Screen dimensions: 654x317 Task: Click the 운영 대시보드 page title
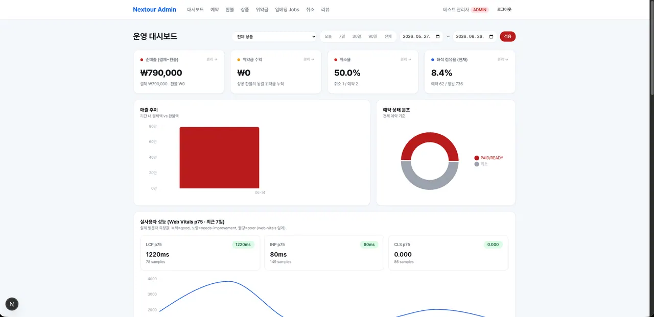[x=155, y=36]
